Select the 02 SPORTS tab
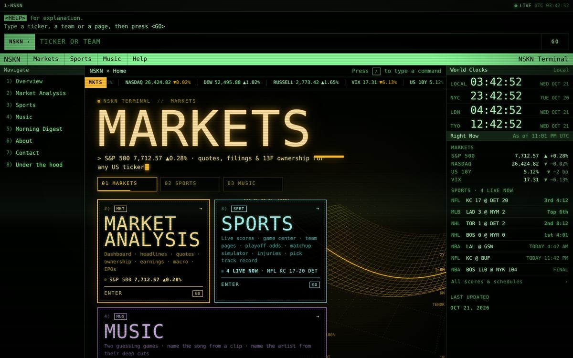This screenshot has width=573, height=358. (x=190, y=184)
